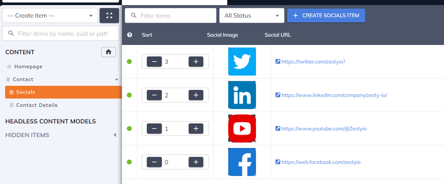Select Socials in content tree

coord(64,92)
